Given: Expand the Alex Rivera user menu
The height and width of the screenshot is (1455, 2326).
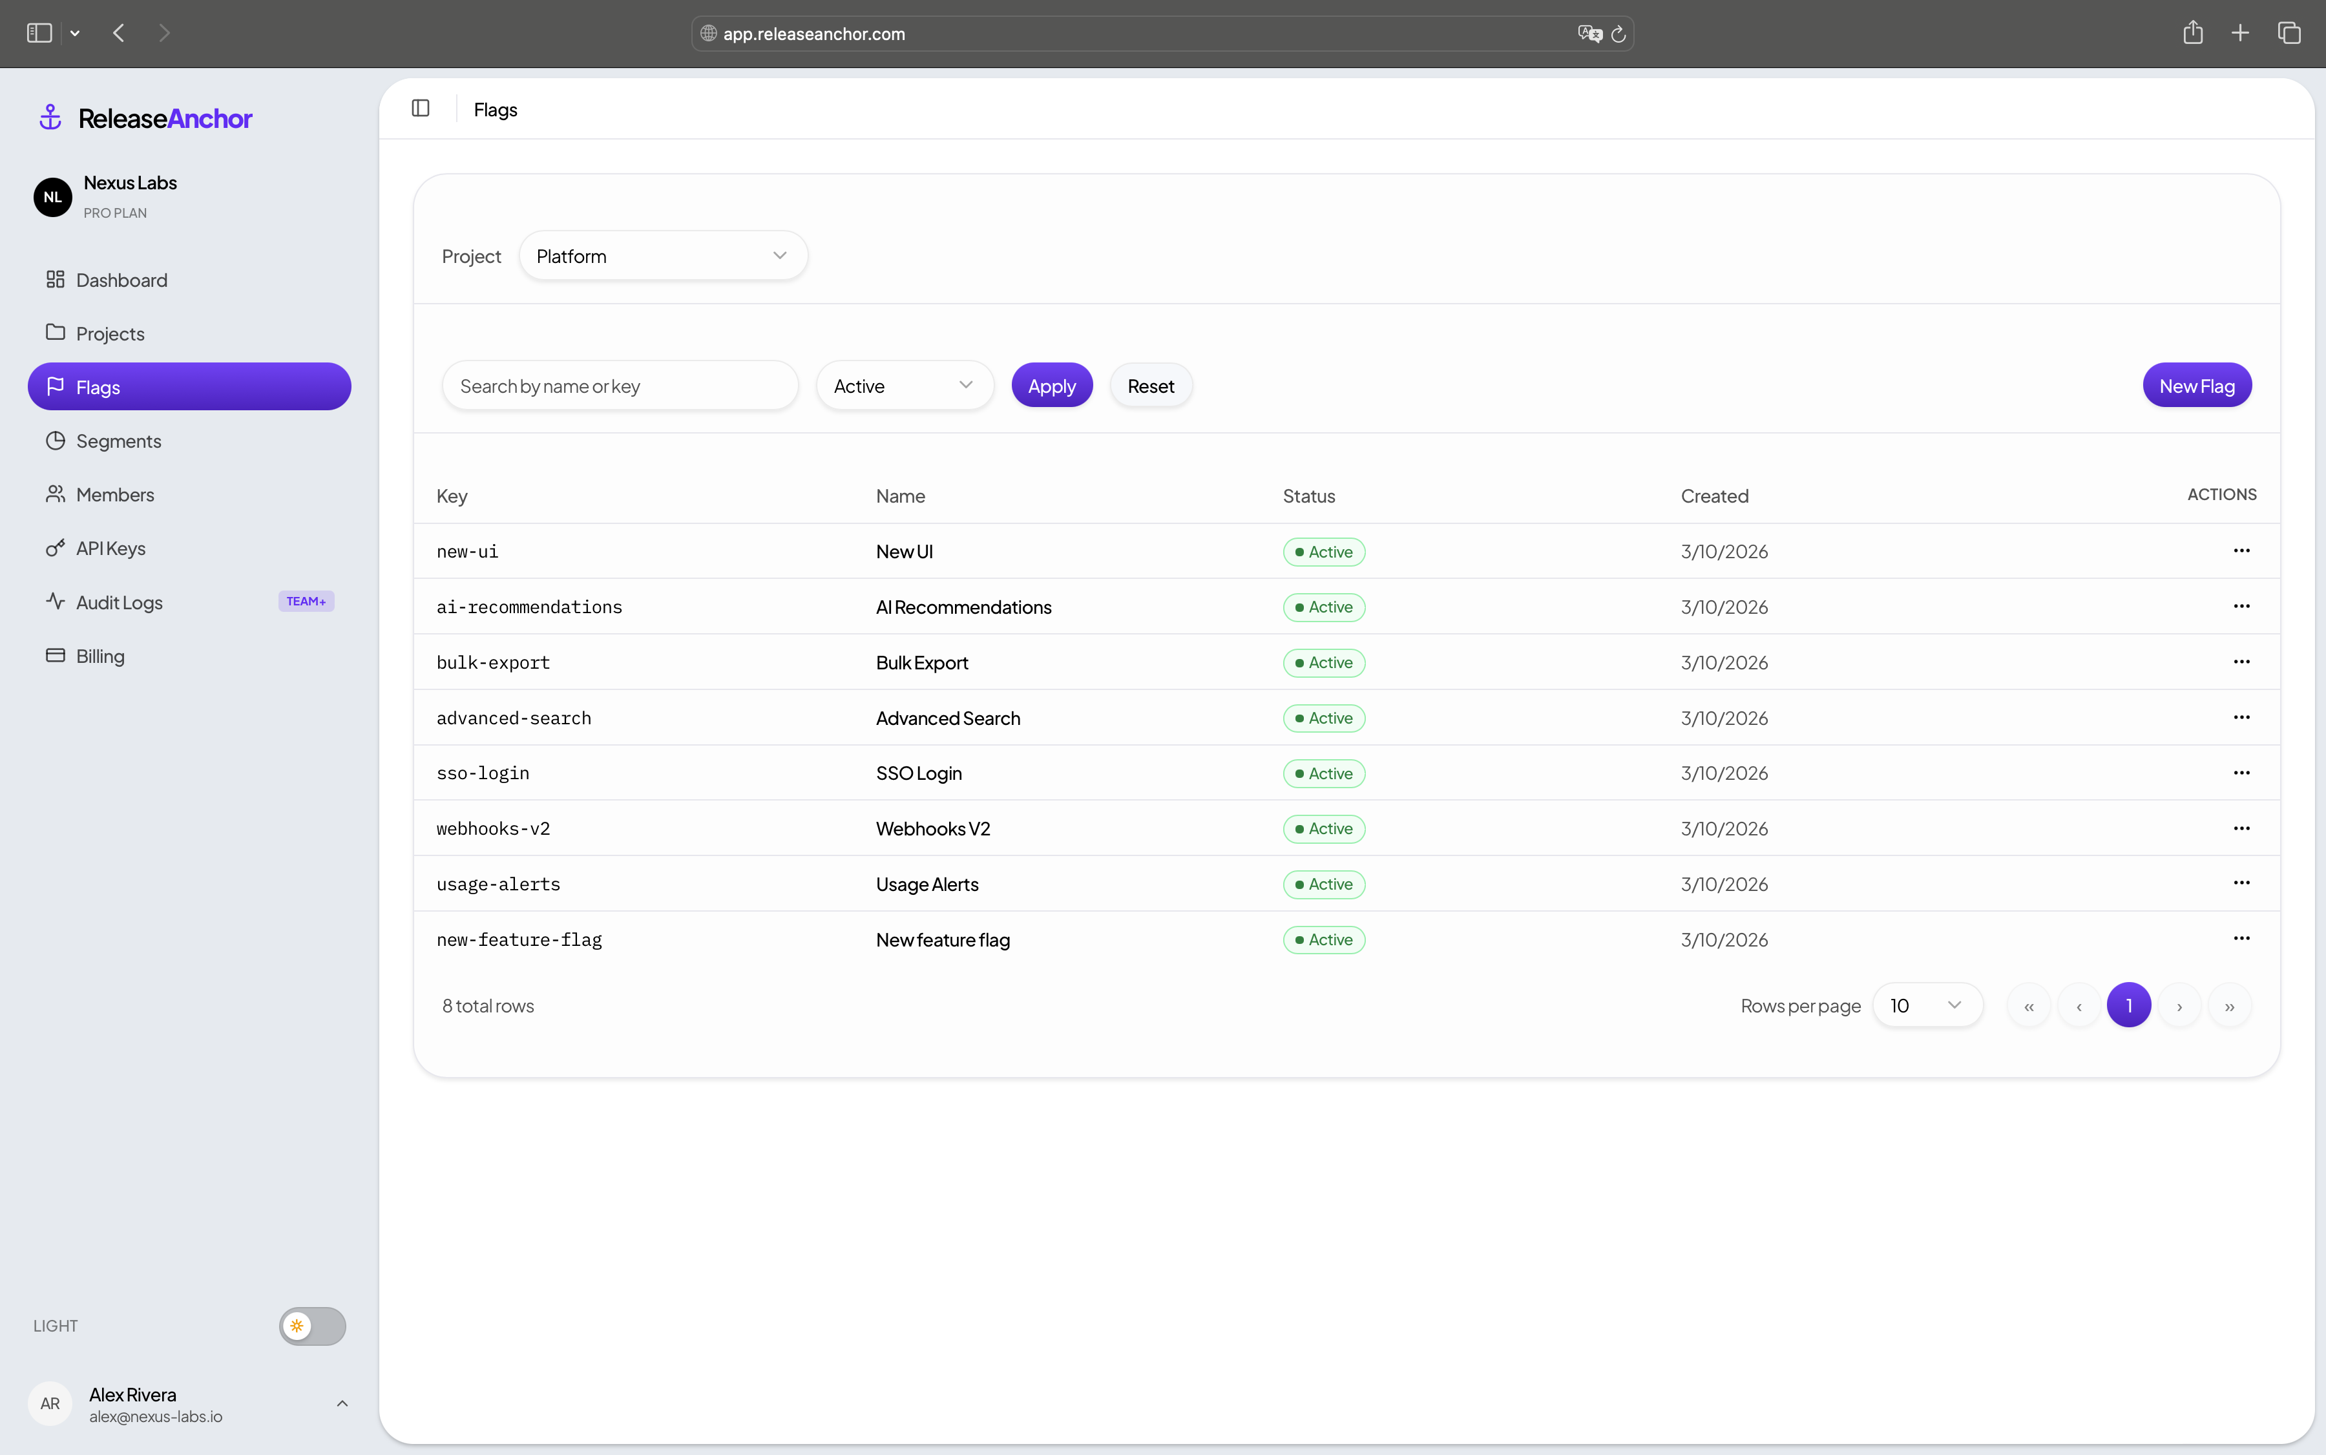Looking at the screenshot, I should click(x=342, y=1403).
